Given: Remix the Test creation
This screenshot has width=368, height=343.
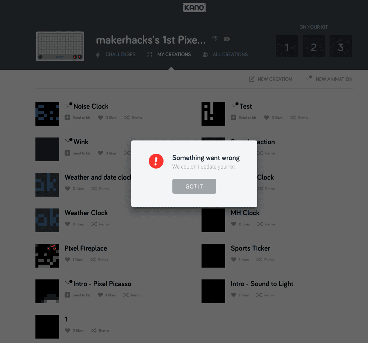Looking at the screenshot, I should (299, 118).
